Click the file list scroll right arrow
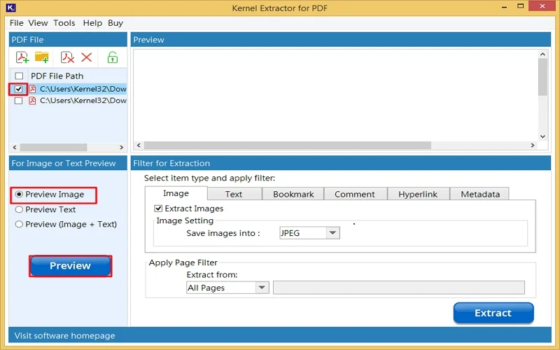Screen dimensions: 560x350 [x=121, y=147]
